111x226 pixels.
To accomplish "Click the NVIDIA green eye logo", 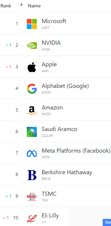I will click(32, 45).
